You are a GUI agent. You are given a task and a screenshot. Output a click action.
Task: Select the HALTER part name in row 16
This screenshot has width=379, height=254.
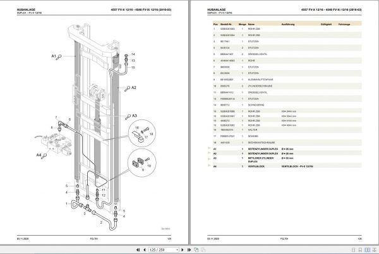click(253, 130)
